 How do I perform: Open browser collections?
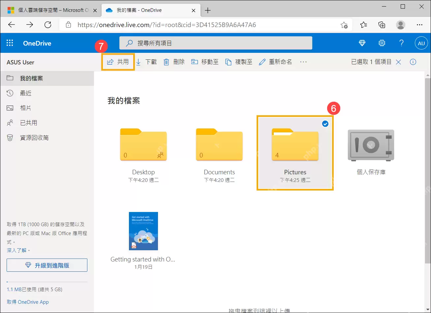click(x=382, y=25)
